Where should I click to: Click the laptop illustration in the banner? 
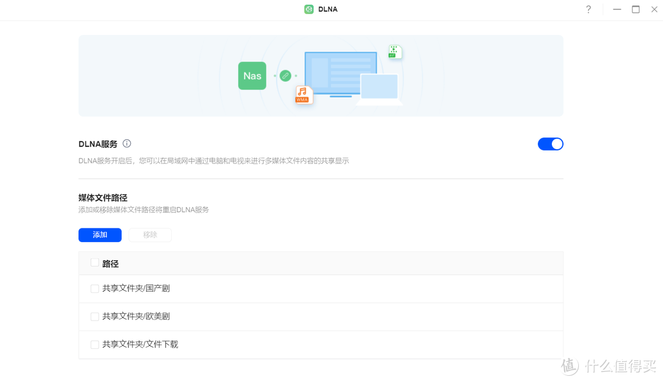(379, 88)
